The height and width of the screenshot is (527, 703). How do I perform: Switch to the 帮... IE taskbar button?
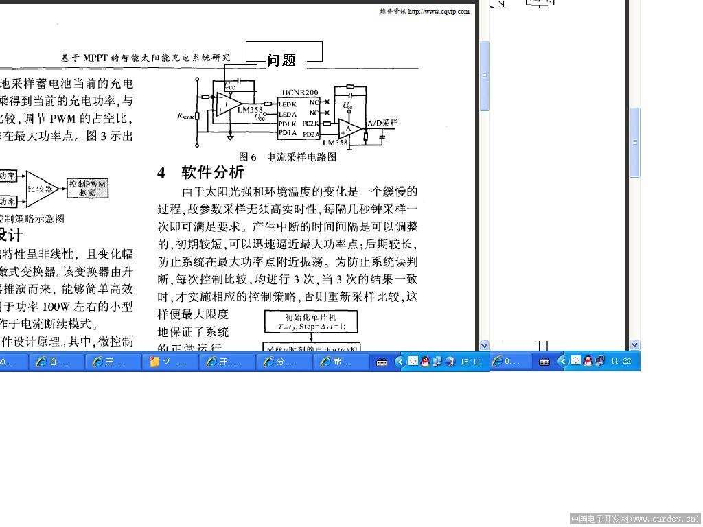point(340,362)
